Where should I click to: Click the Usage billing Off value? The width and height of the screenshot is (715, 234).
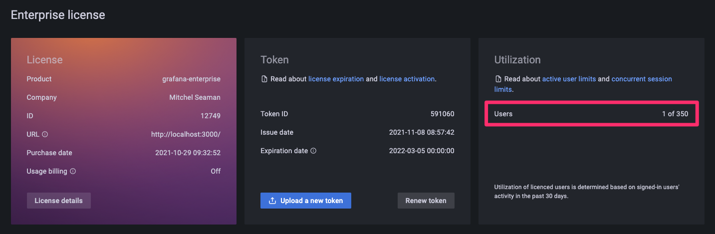click(215, 172)
